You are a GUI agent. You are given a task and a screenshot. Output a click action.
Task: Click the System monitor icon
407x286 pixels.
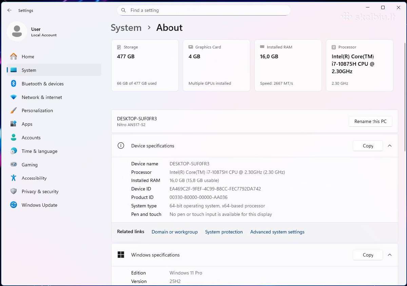point(14,70)
